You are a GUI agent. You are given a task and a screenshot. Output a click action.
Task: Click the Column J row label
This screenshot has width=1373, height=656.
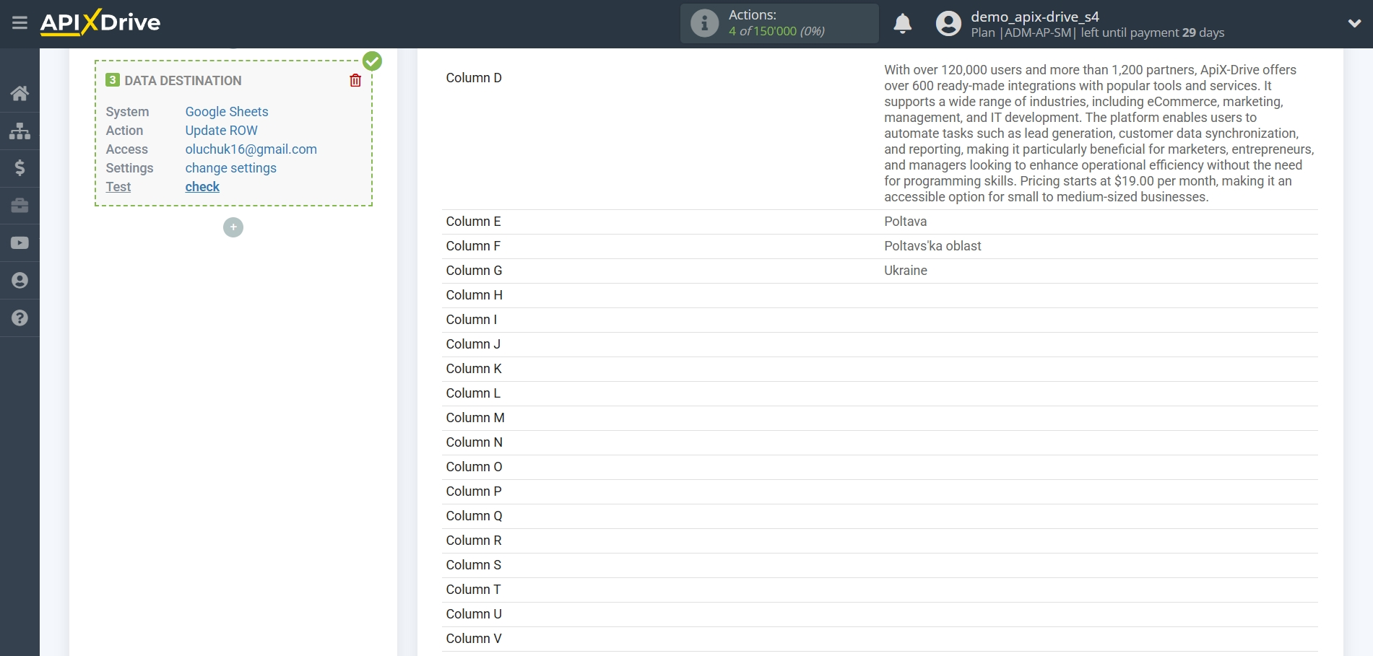coord(473,344)
